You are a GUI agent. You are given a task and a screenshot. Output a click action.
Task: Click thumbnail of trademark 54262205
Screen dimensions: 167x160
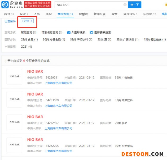coord(14,145)
